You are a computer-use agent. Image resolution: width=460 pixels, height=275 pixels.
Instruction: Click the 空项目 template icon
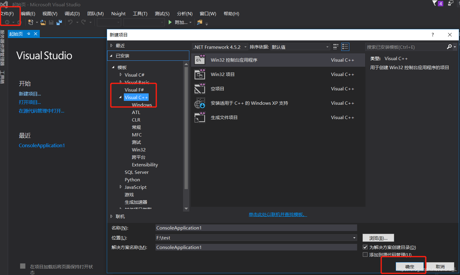click(200, 89)
